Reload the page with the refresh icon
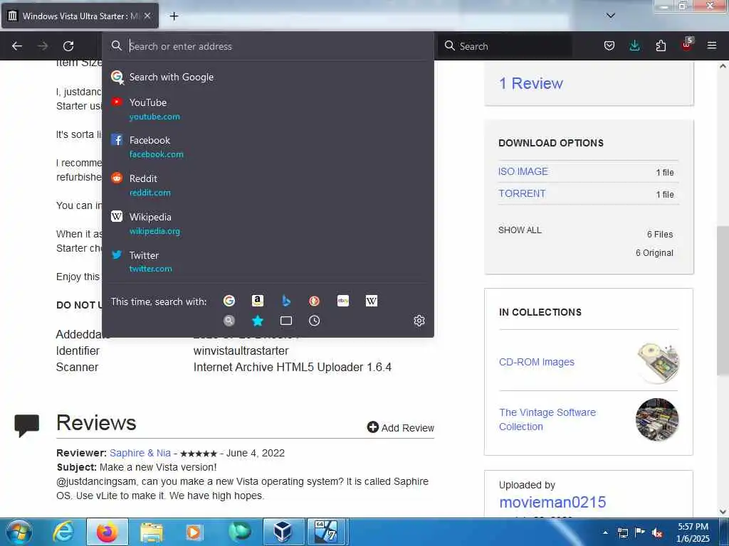 pyautogui.click(x=68, y=46)
